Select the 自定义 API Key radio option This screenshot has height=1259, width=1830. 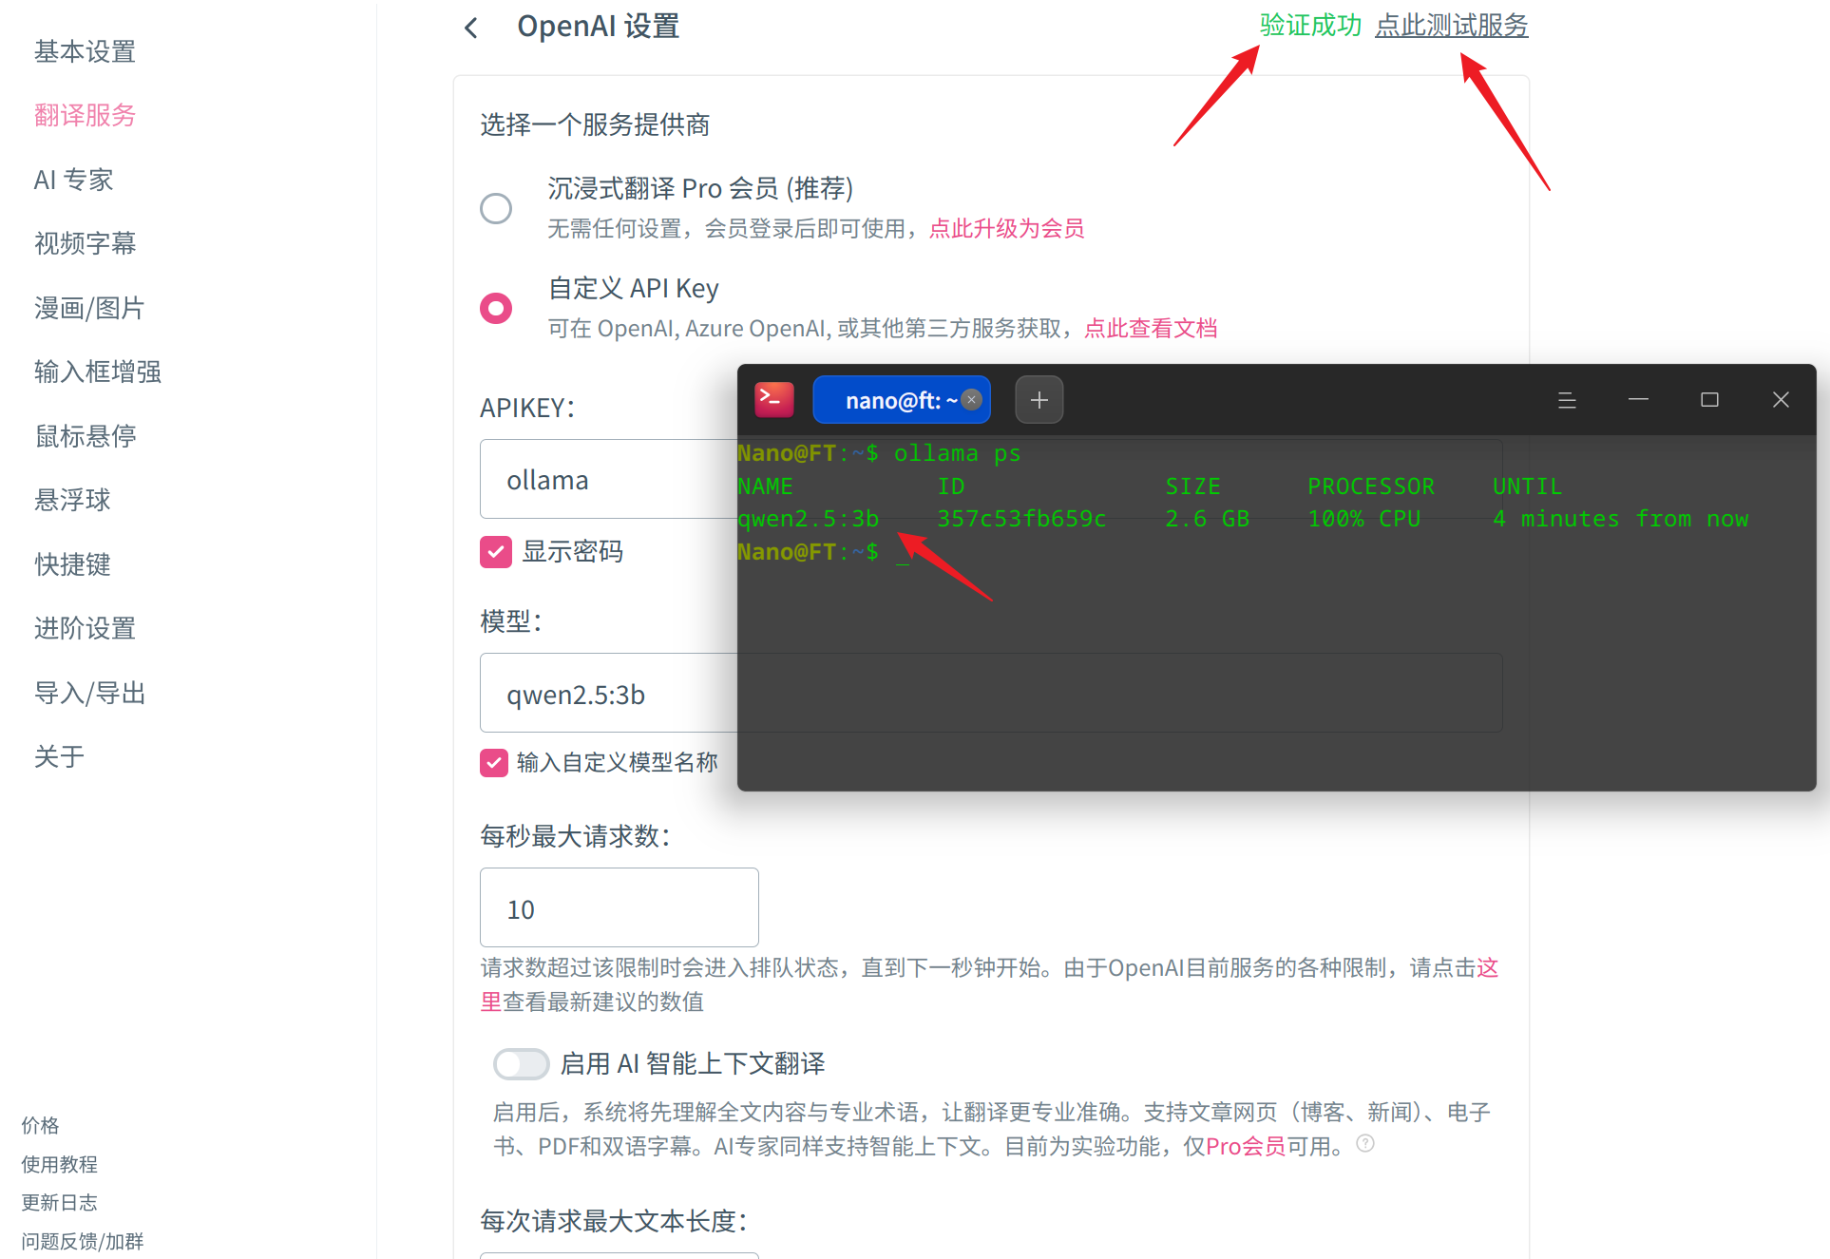496,308
